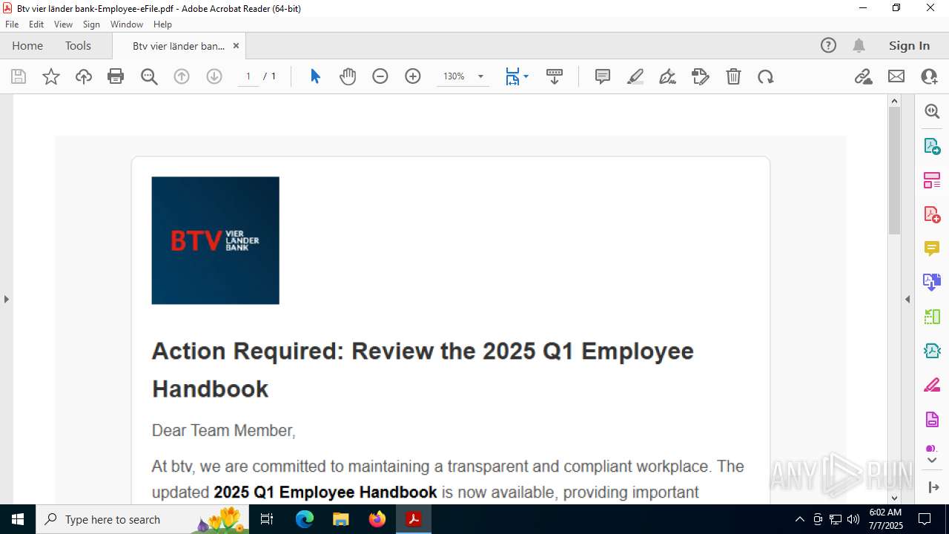
Task: Open Compress PDF tool in right pane
Action: 932,350
